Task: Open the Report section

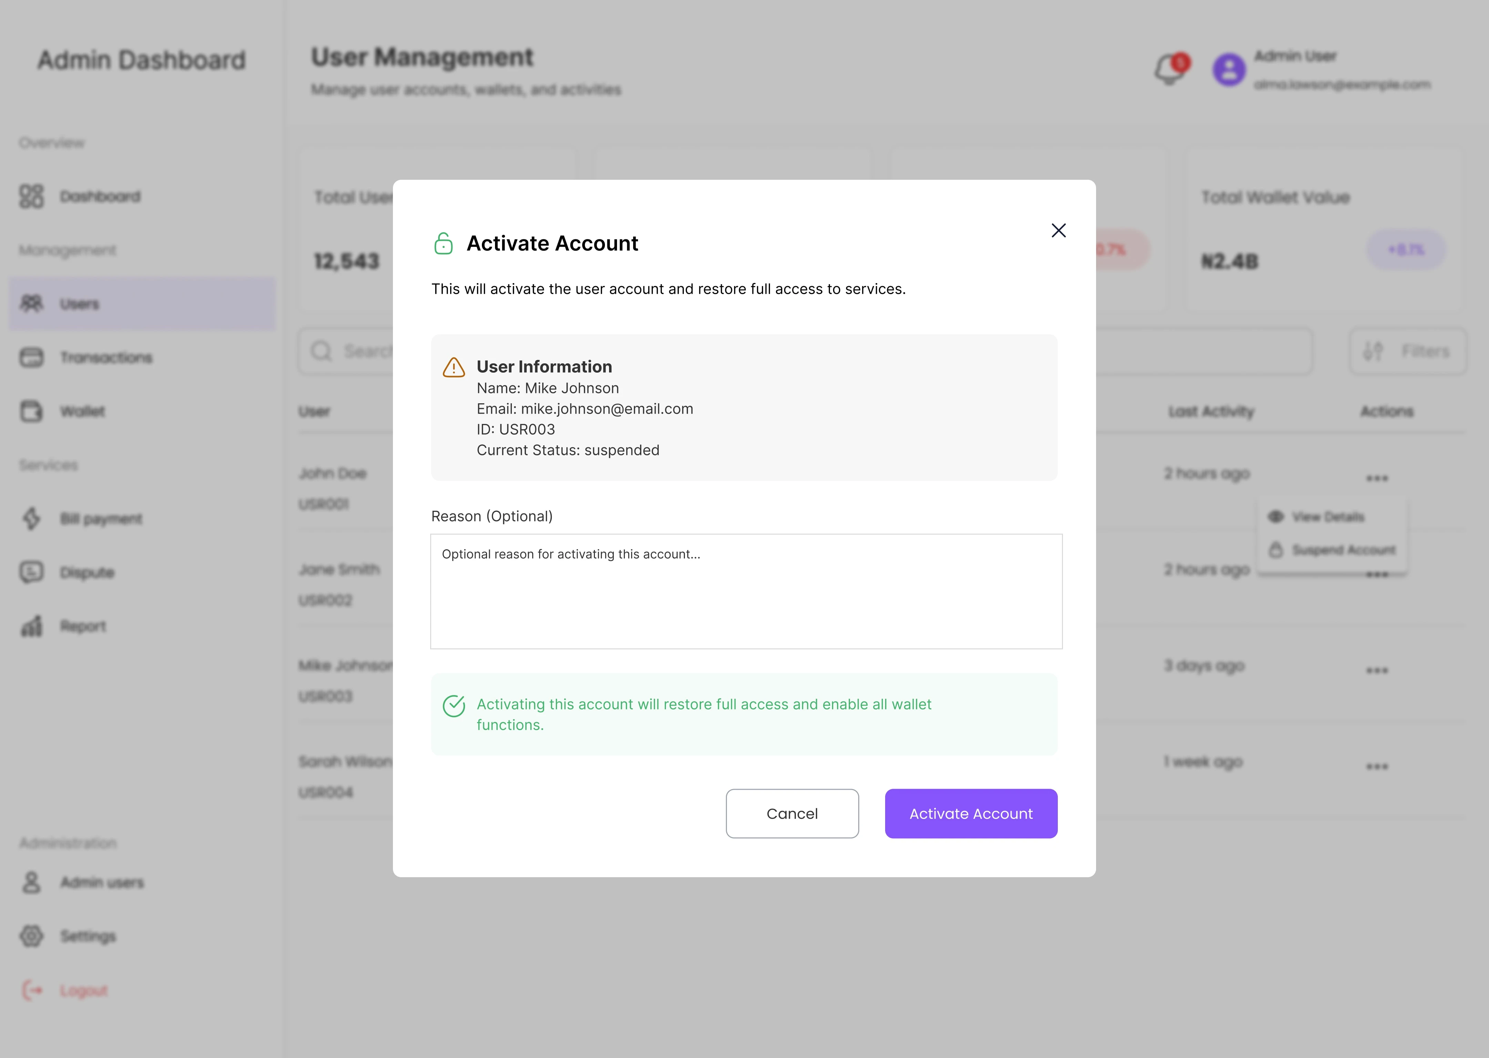Action: point(83,626)
